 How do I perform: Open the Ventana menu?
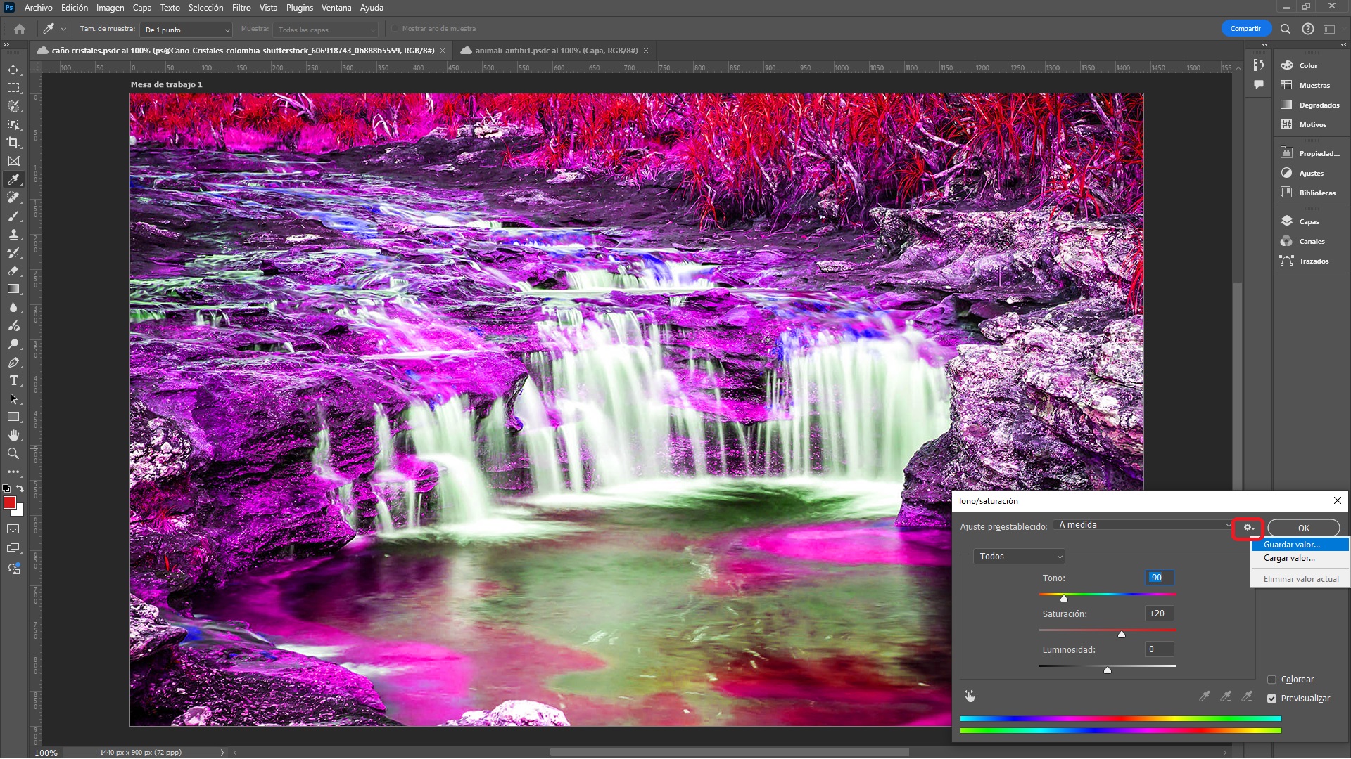pos(336,8)
